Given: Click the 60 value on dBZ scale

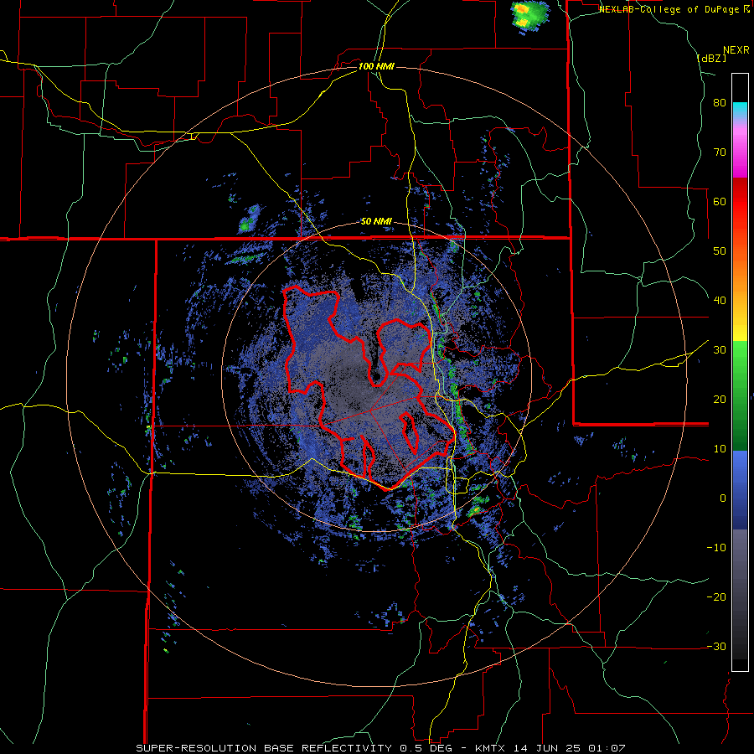Looking at the screenshot, I should pyautogui.click(x=720, y=201).
